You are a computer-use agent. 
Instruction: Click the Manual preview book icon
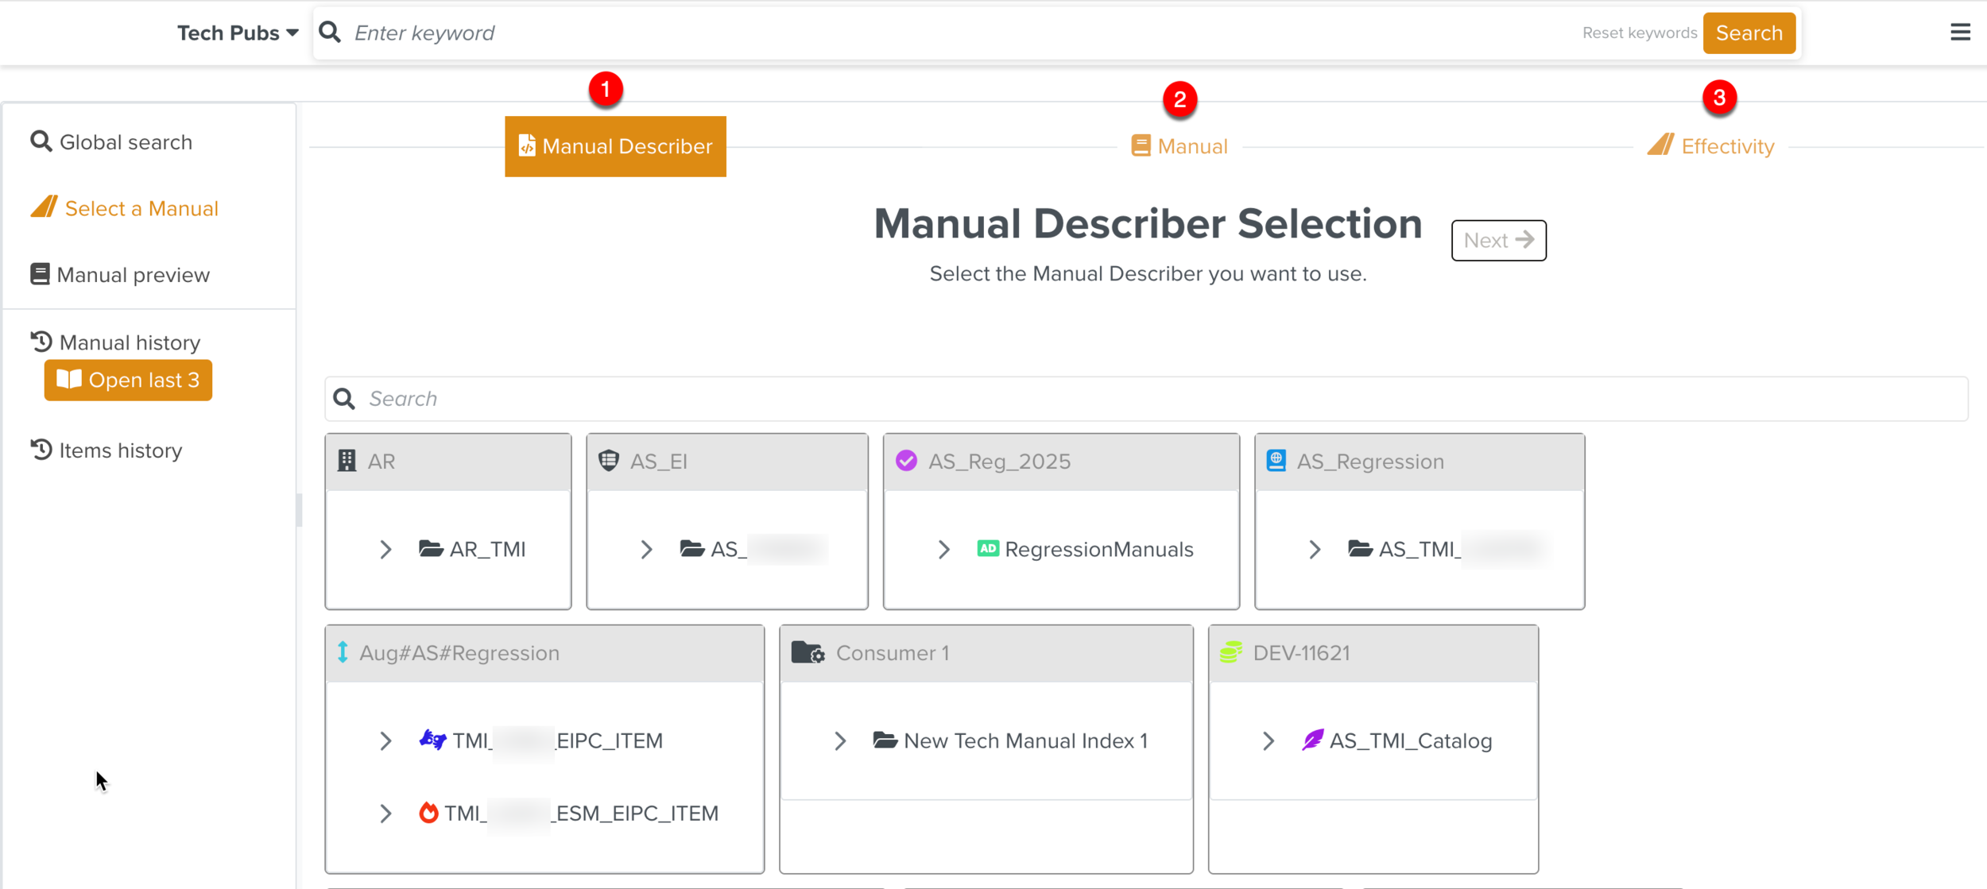tap(40, 274)
